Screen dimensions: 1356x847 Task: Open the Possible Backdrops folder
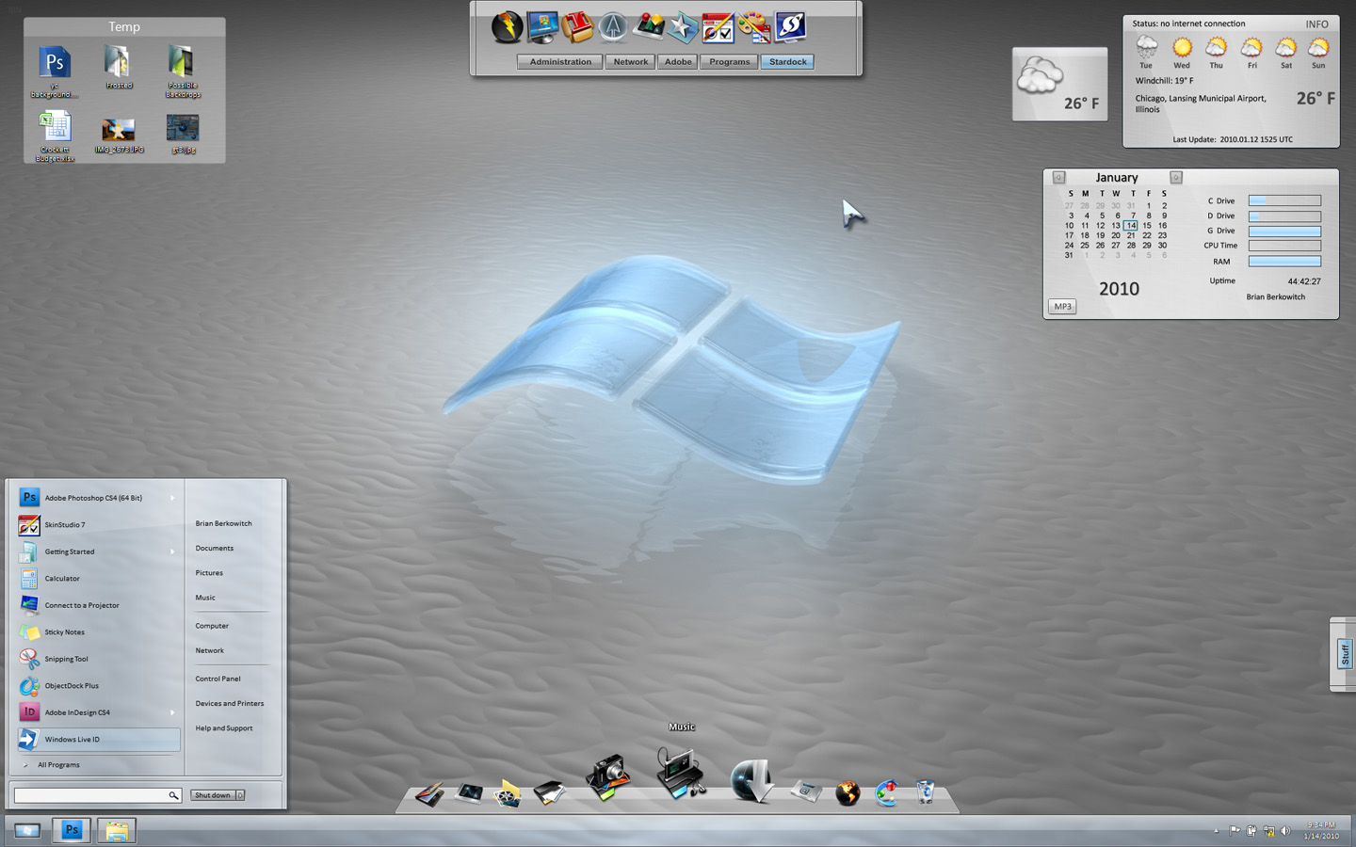pyautogui.click(x=183, y=72)
